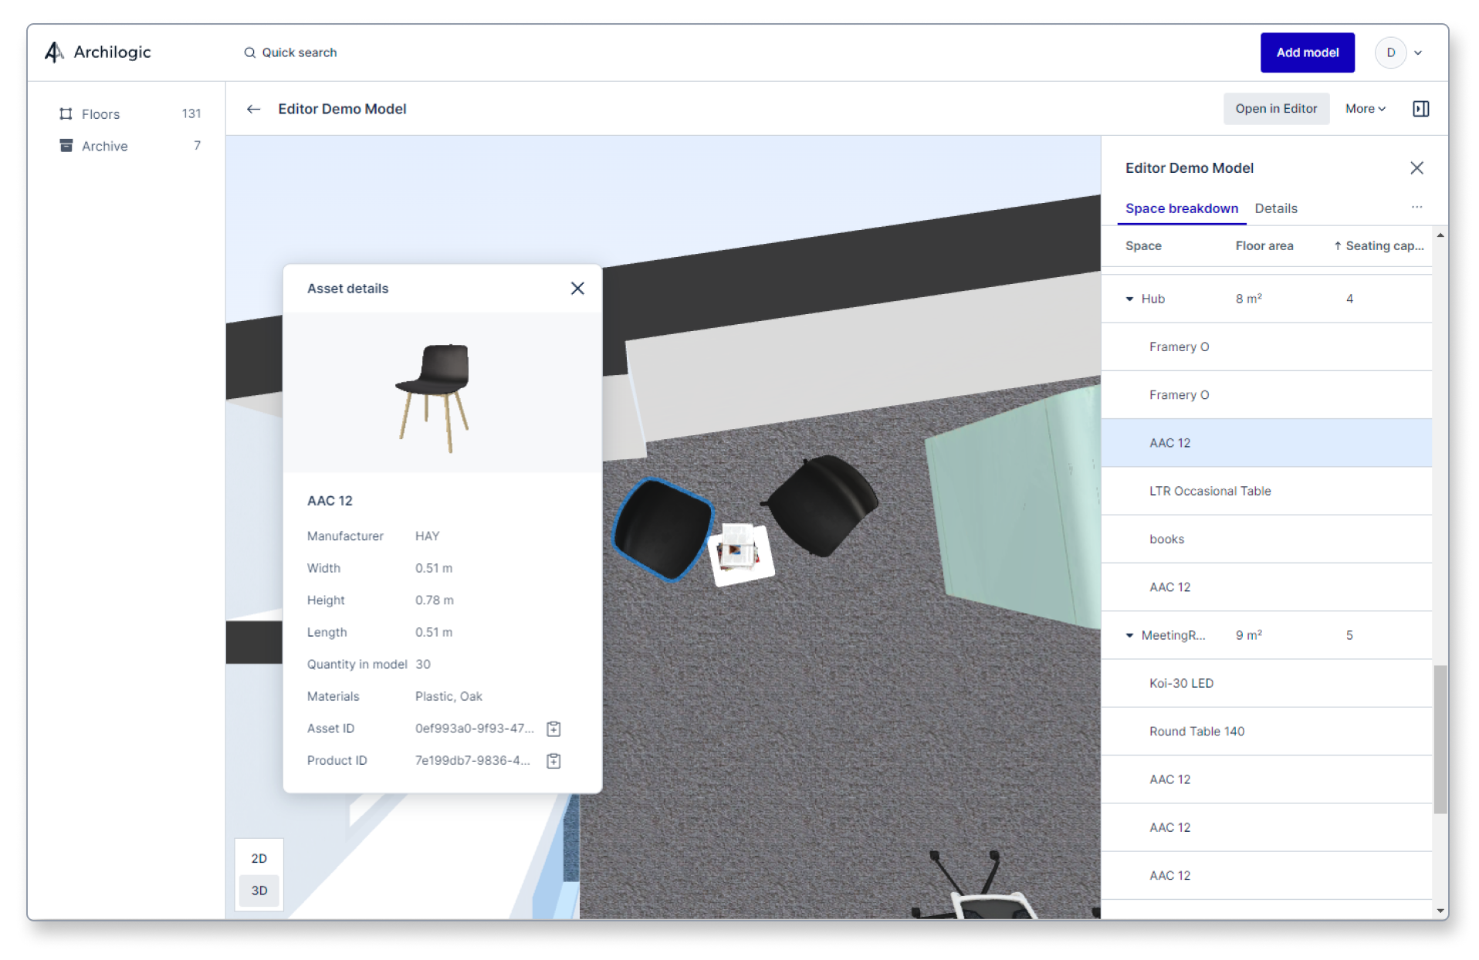This screenshot has height=960, width=1479.
Task: Click the Floor area column header
Action: tap(1264, 245)
